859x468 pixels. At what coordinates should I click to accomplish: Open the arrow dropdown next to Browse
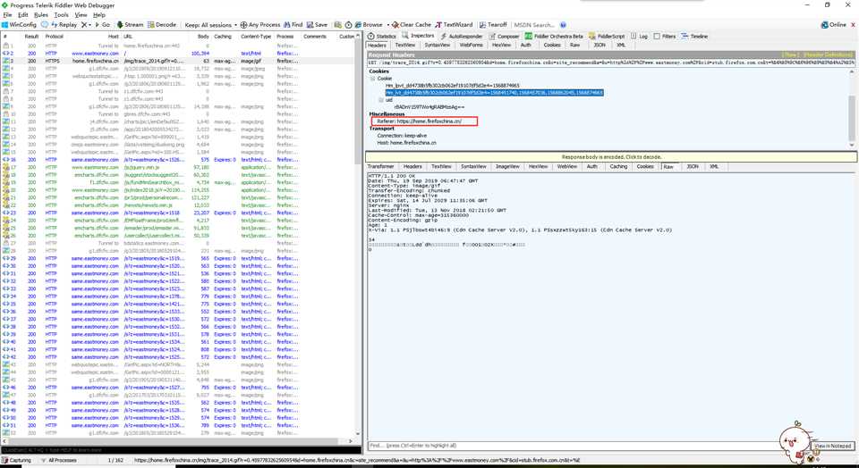tap(387, 25)
